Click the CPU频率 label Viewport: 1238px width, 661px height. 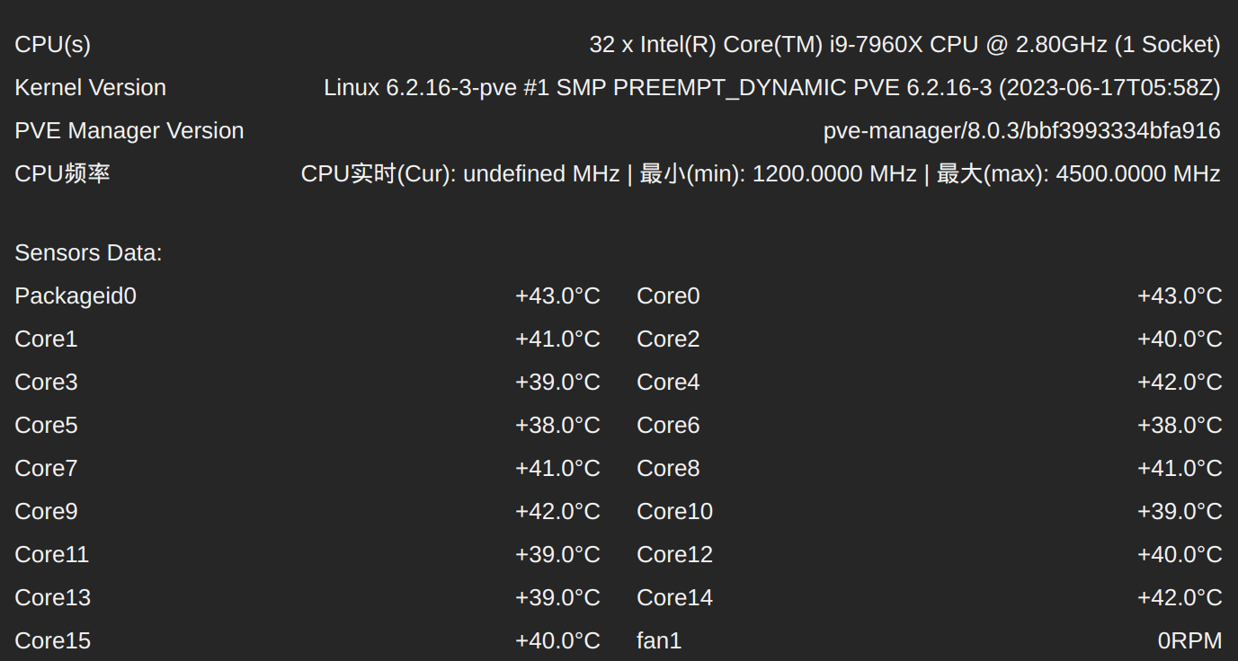tap(62, 173)
